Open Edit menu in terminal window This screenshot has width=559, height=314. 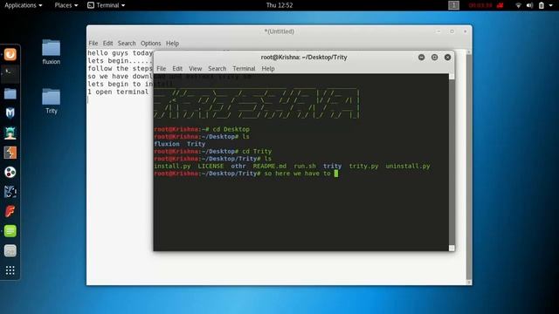(x=177, y=68)
